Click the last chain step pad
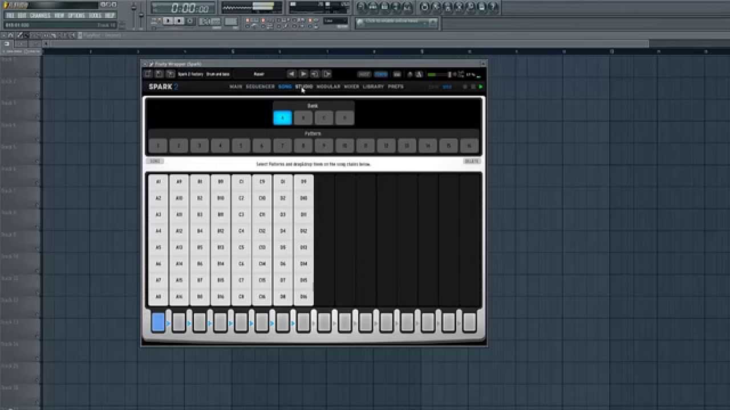This screenshot has width=730, height=410. 469,322
